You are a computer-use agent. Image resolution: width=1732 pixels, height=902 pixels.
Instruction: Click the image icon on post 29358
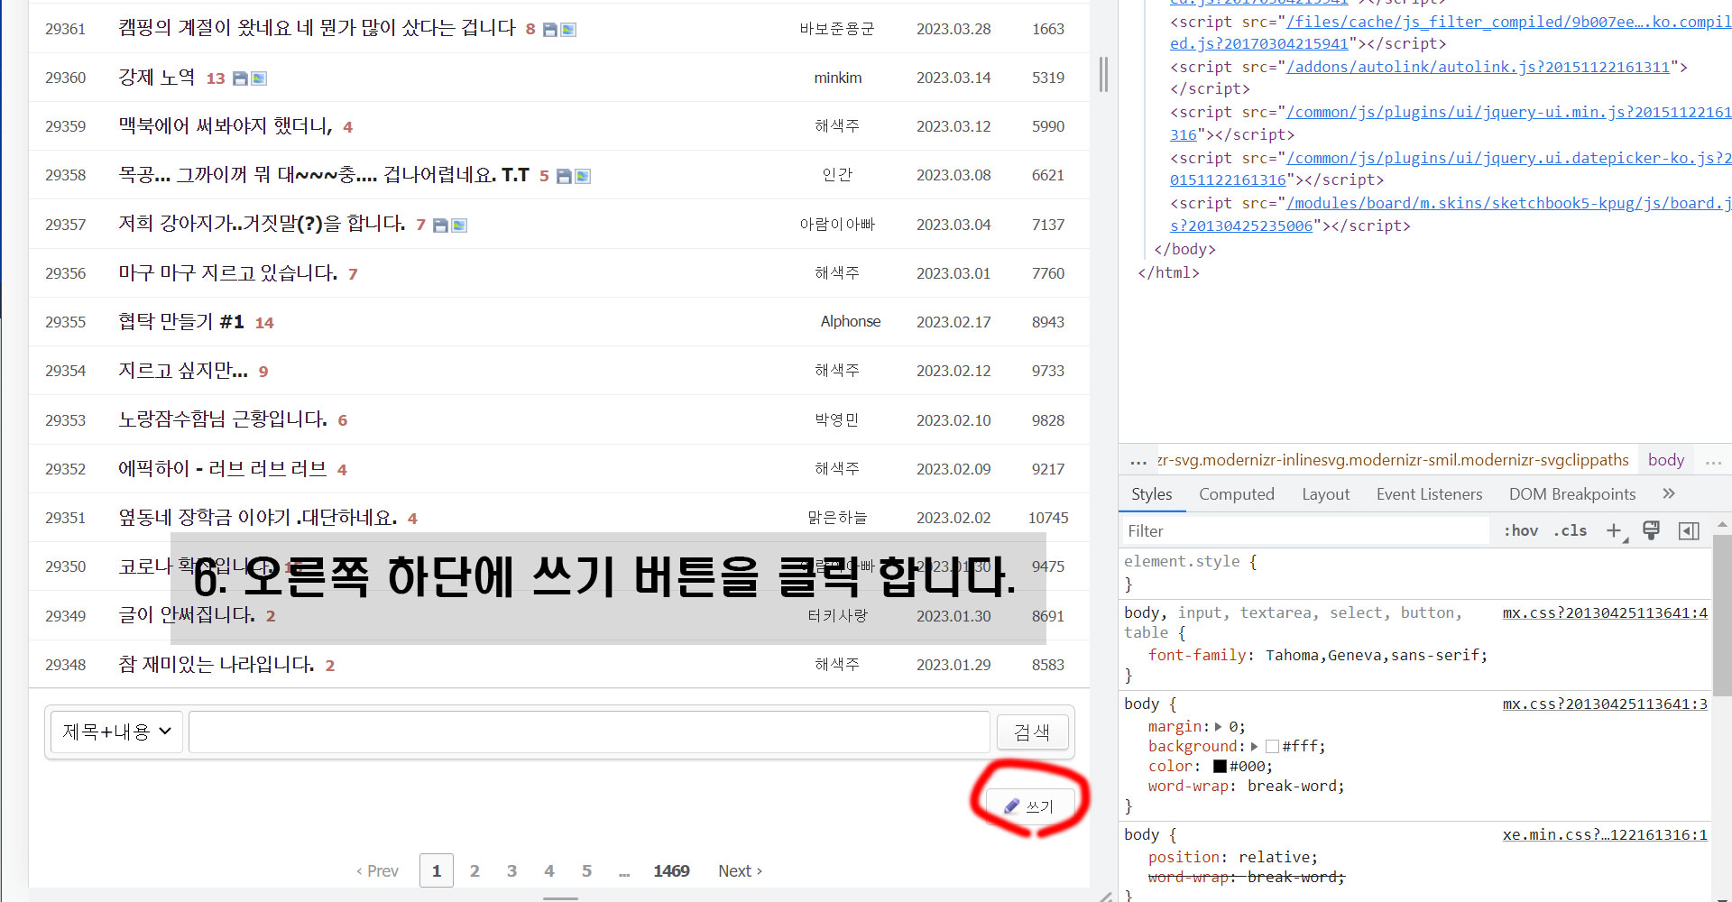[583, 176]
